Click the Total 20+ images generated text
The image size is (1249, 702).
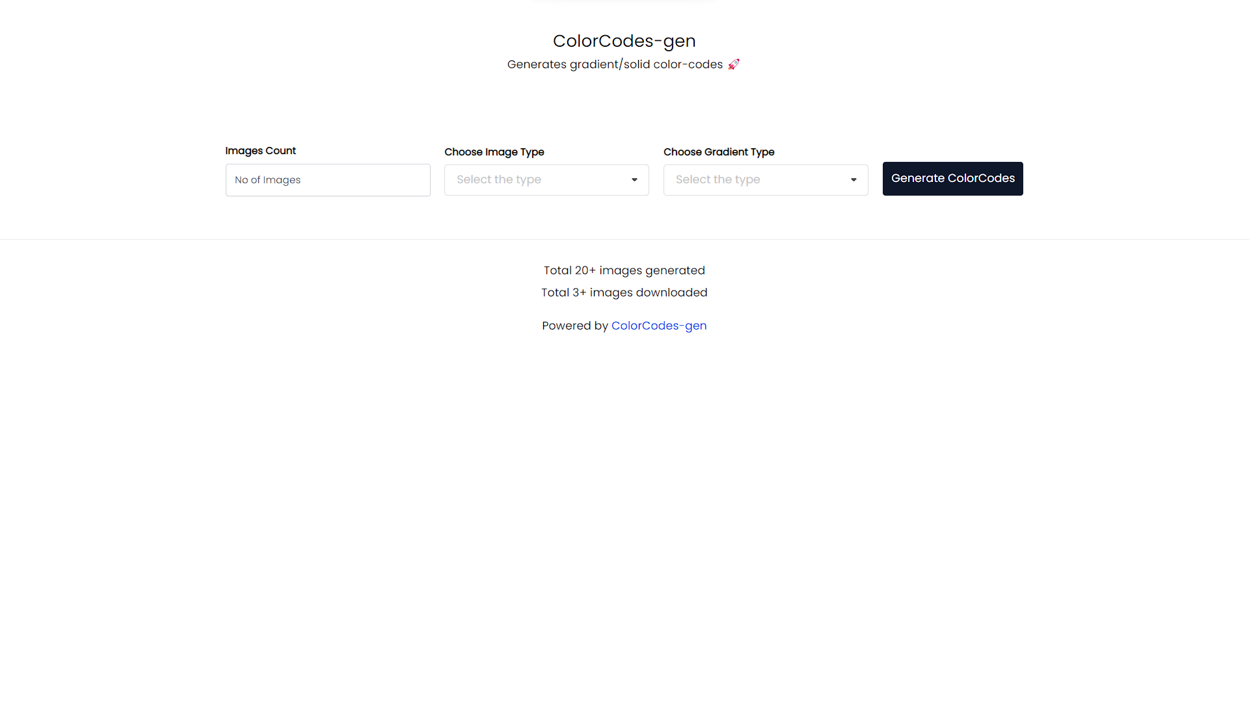(x=624, y=270)
